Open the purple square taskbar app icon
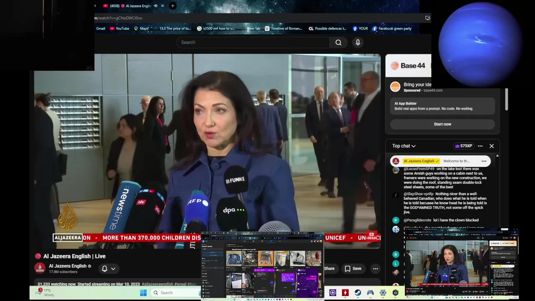Viewport: 535px width, 301px height. (x=333, y=293)
